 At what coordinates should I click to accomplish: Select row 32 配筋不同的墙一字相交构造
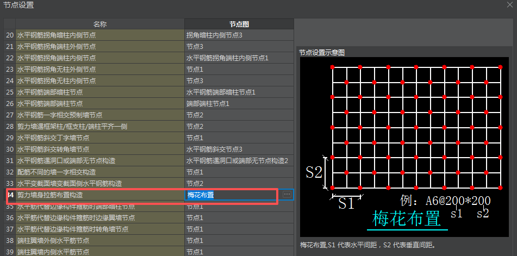pyautogui.click(x=100, y=172)
